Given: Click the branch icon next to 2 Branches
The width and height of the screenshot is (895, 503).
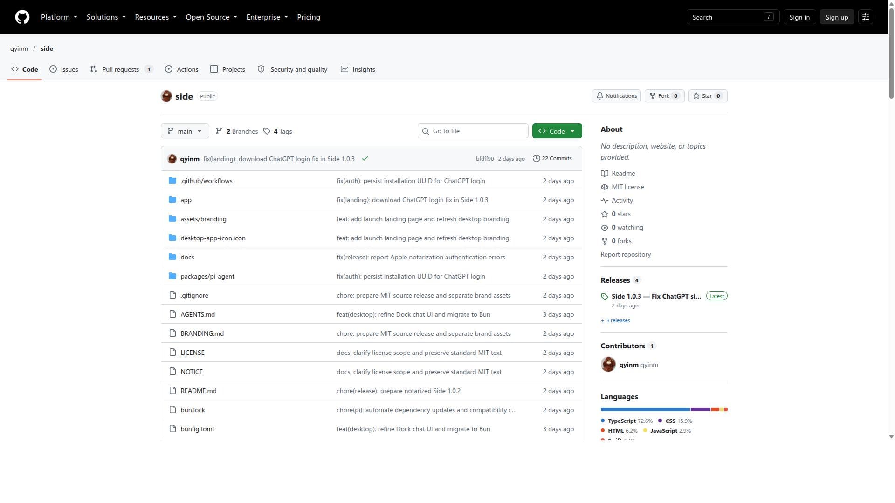Looking at the screenshot, I should pyautogui.click(x=219, y=131).
